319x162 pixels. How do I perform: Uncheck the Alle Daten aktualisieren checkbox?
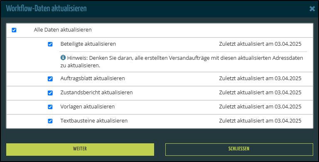(x=14, y=30)
